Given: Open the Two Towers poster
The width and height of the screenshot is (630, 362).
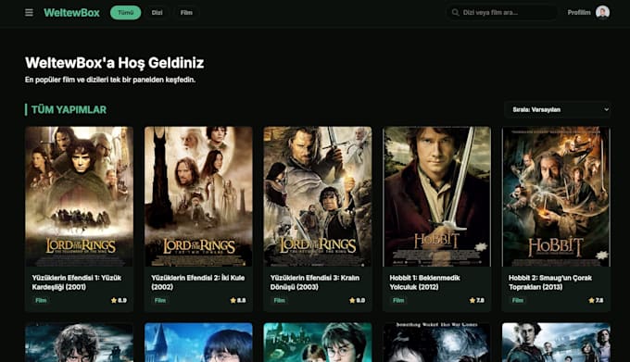Looking at the screenshot, I should [198, 196].
